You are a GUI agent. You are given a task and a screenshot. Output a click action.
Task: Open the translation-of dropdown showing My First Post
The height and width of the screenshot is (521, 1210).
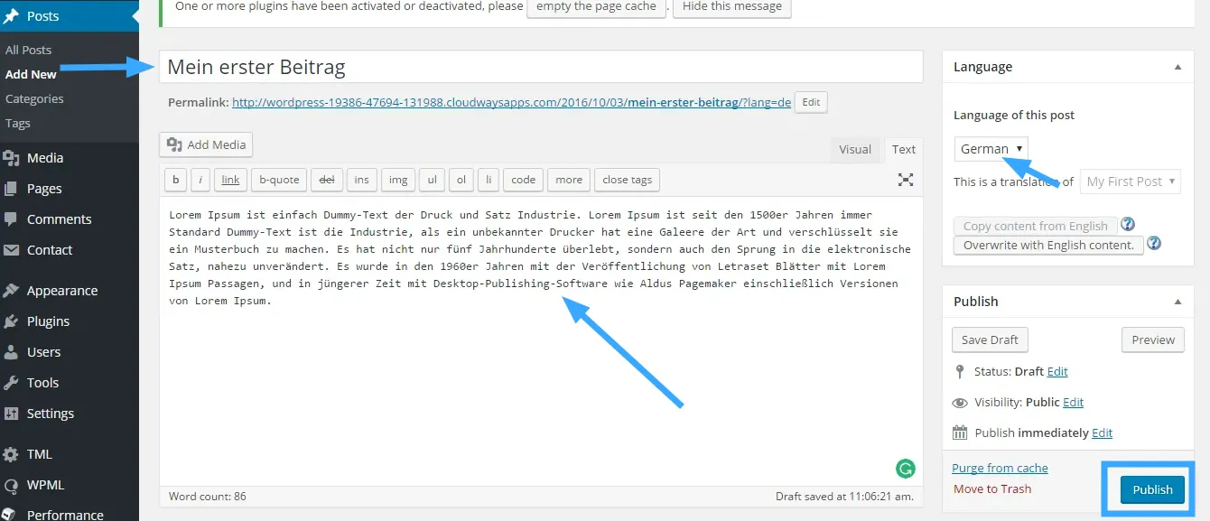(1131, 181)
